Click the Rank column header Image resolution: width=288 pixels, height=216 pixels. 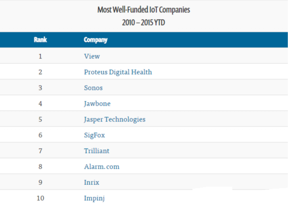tap(40, 40)
